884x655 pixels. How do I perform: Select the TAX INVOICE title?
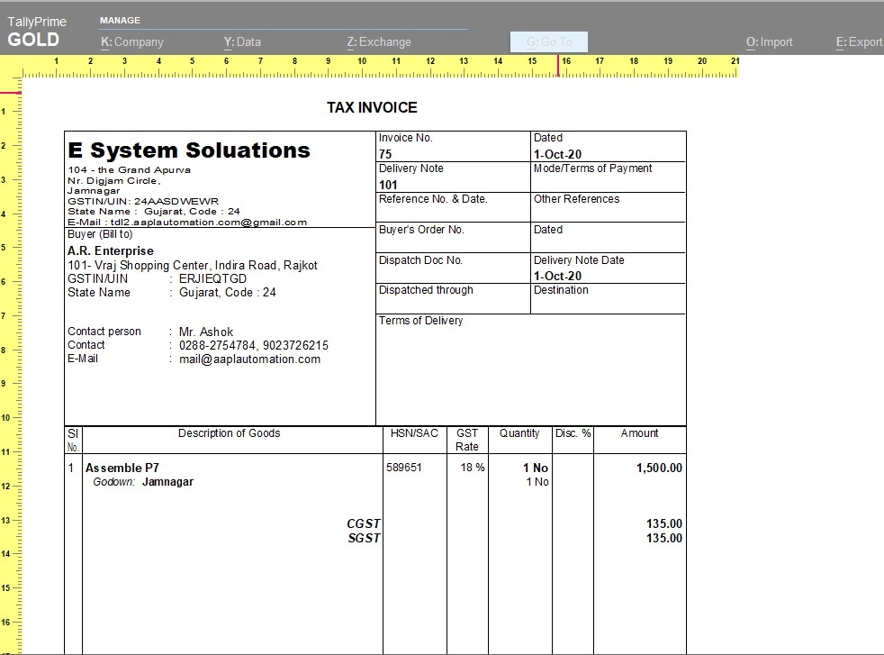372,107
